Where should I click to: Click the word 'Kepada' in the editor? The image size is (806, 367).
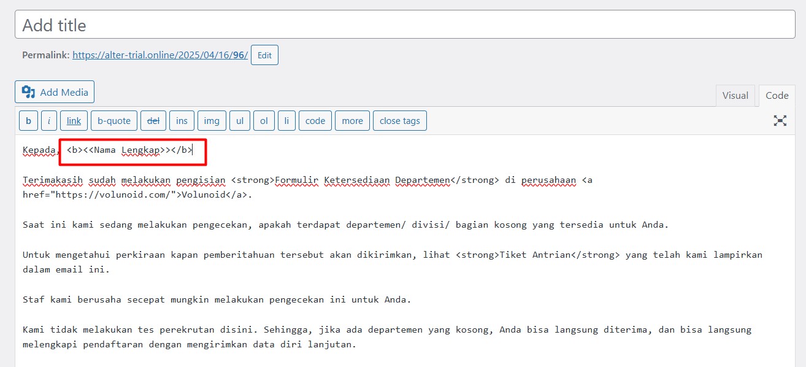coord(40,150)
